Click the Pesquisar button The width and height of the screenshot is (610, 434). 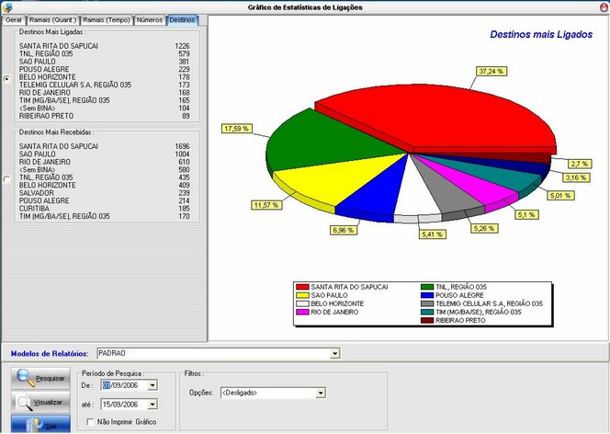click(40, 378)
